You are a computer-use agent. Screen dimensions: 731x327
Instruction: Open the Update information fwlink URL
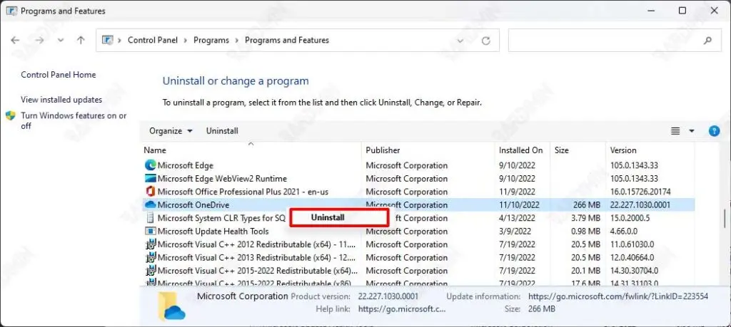point(618,296)
